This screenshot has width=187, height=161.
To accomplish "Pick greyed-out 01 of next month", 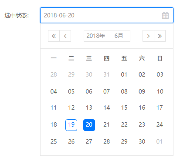I will point(160,142).
